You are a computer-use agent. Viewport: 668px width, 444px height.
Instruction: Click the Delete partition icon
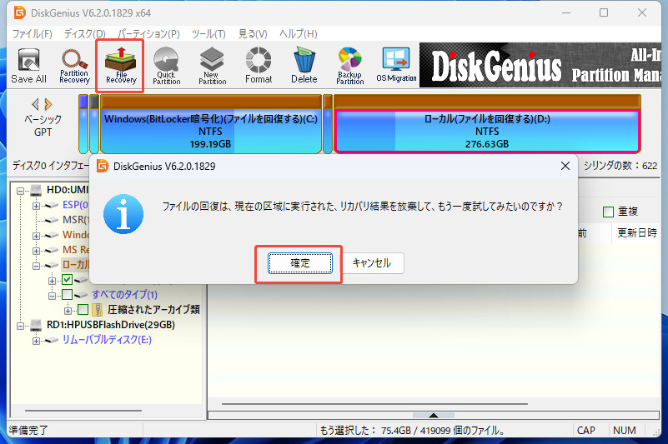pos(304,65)
